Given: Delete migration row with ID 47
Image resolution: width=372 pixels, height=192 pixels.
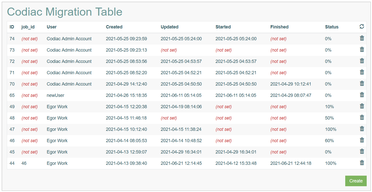Looking at the screenshot, I should click(362, 129).
